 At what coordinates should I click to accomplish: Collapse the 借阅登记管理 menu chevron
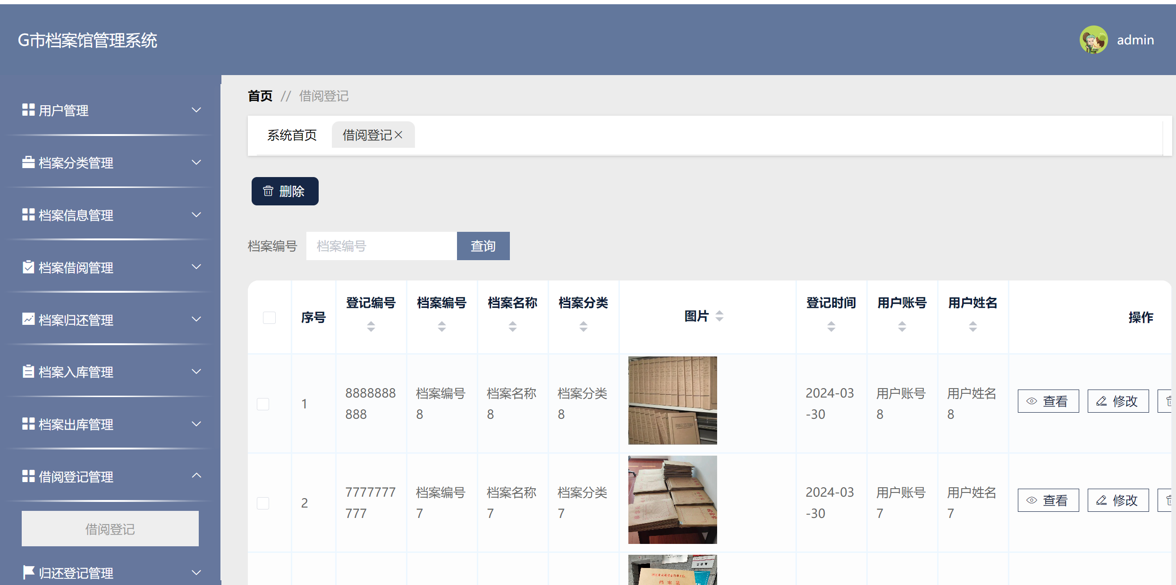tap(196, 475)
